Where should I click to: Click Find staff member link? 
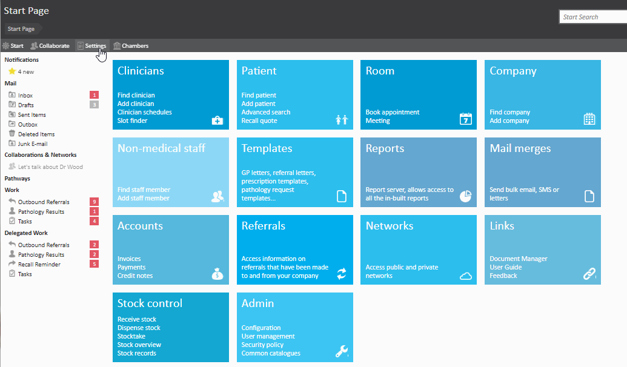pos(144,190)
